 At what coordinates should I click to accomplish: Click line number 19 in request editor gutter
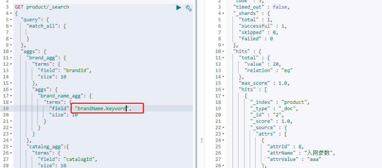[x=6, y=108]
